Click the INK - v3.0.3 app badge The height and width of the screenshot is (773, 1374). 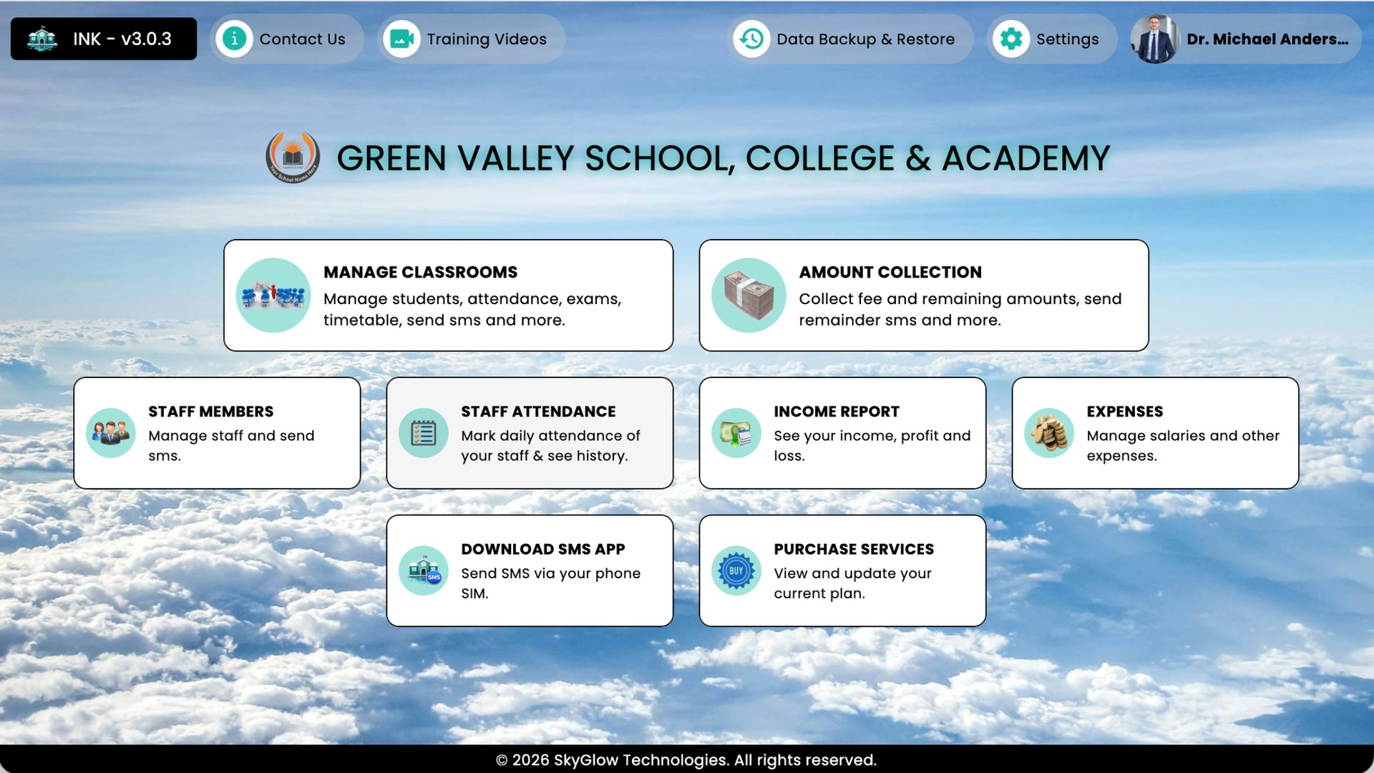(x=104, y=39)
